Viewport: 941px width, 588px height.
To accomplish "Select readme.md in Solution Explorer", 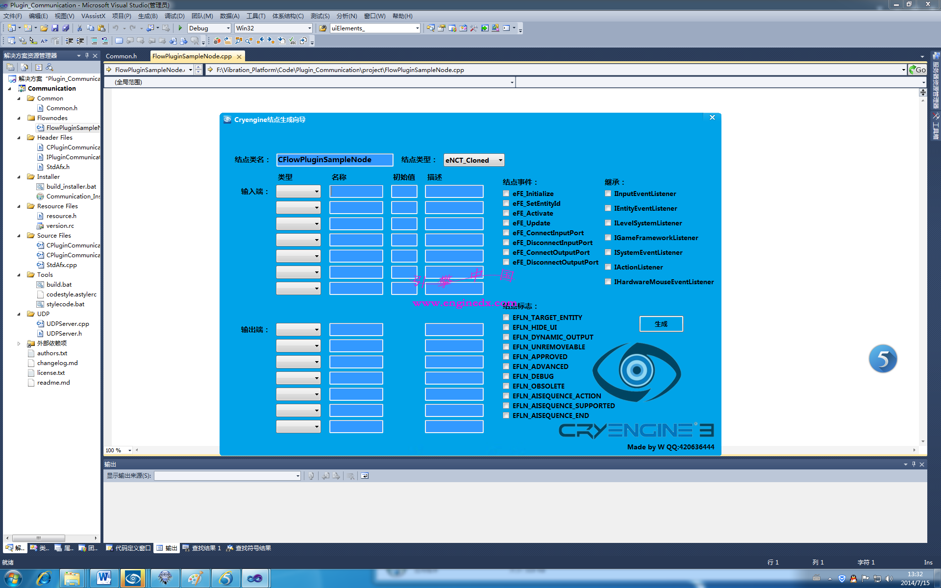I will tap(53, 383).
